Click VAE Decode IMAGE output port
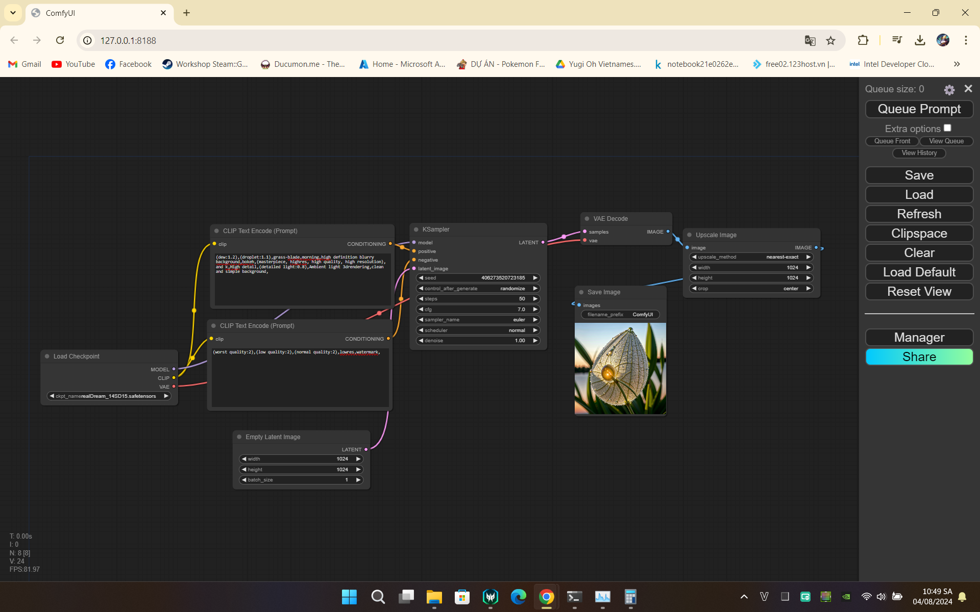Screen dimensions: 980x612 pos(668,232)
